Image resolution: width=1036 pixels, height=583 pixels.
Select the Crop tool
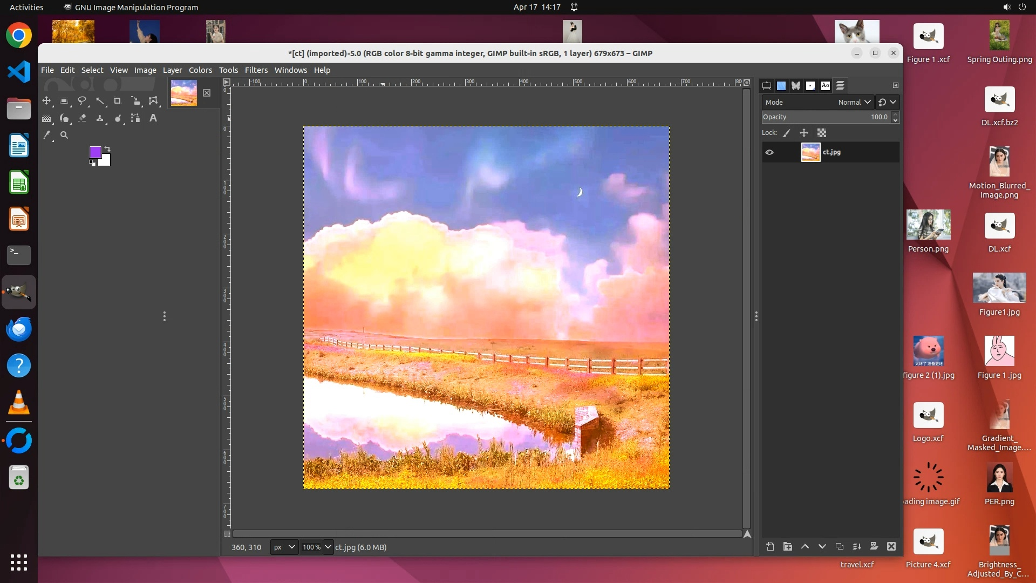click(x=118, y=101)
